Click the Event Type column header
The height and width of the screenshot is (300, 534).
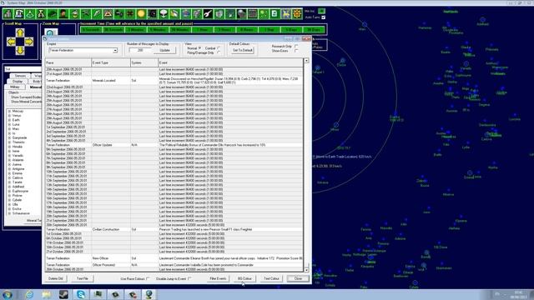coord(111,63)
